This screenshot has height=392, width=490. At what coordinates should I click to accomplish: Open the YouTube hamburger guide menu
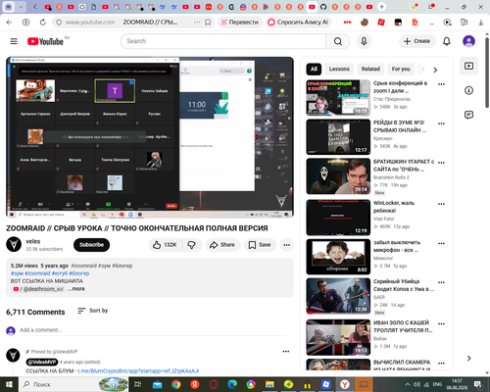[14, 41]
